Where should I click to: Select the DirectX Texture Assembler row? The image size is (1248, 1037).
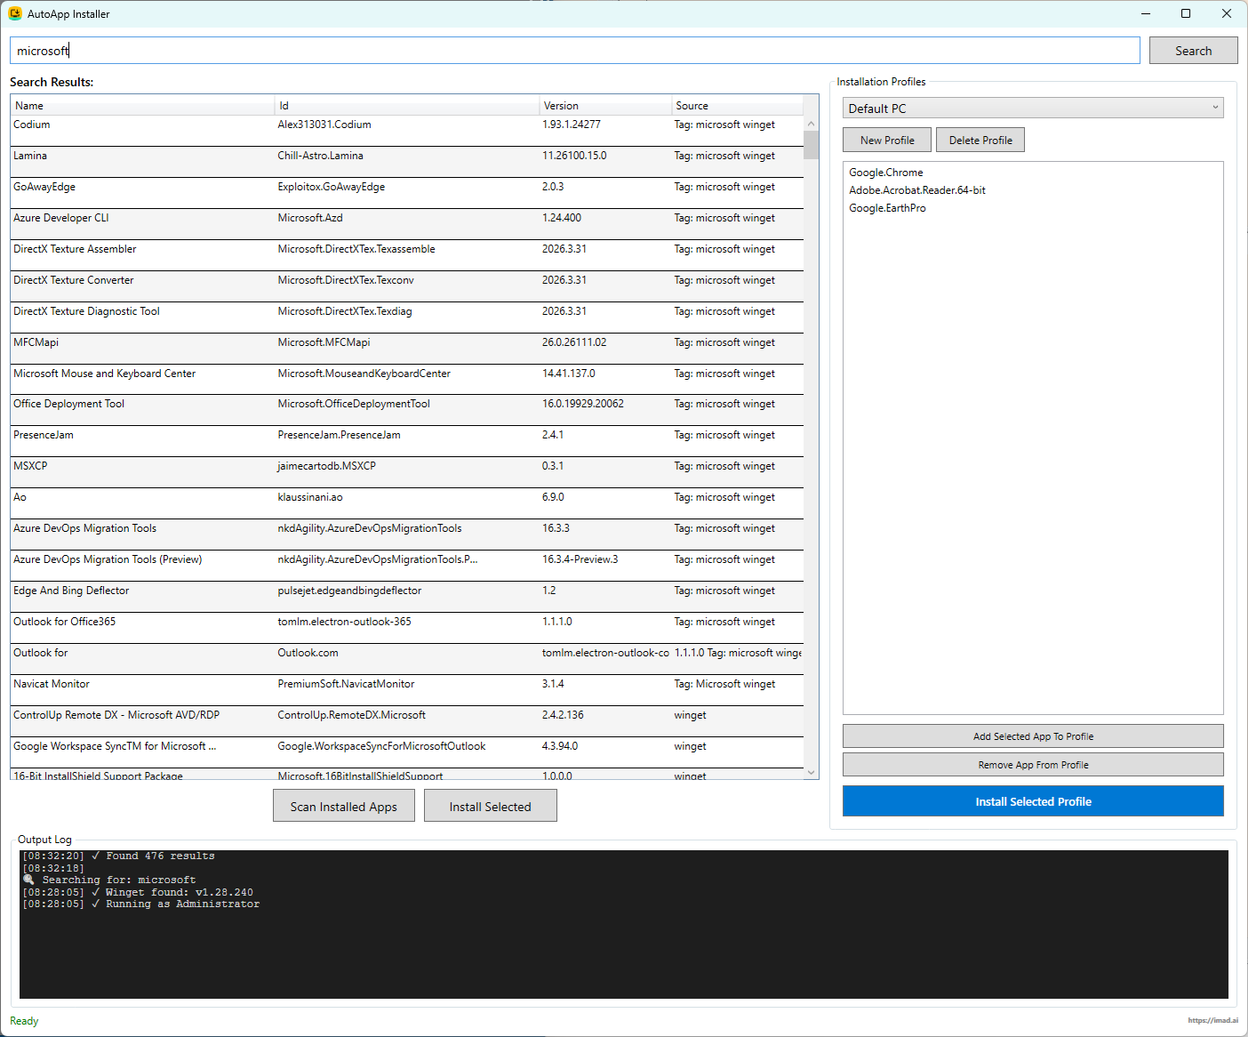click(407, 255)
